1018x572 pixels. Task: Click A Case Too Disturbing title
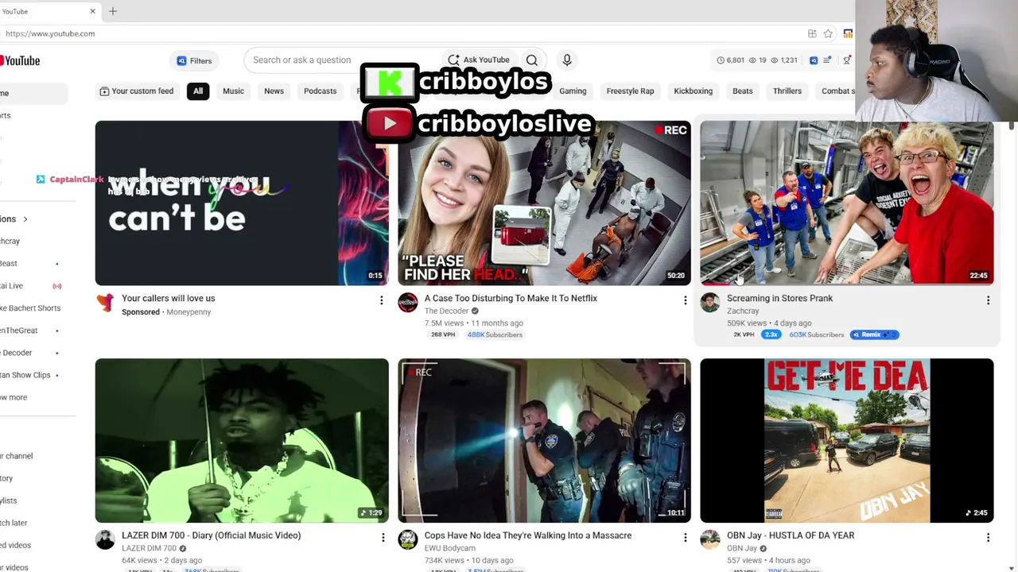[x=511, y=299]
